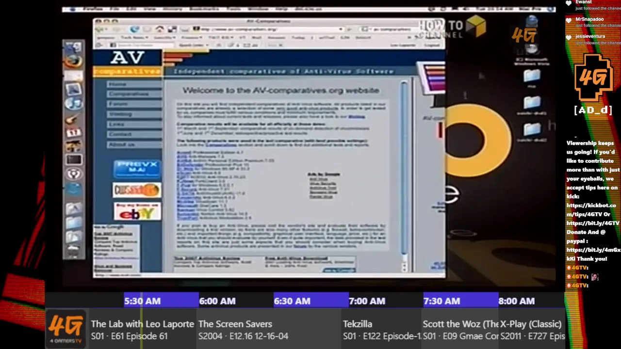The height and width of the screenshot is (349, 621).
Task: Select The Screen Savers program
Action: click(268, 330)
